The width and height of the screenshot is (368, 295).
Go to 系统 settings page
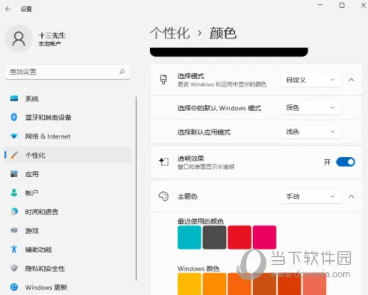pyautogui.click(x=67, y=98)
